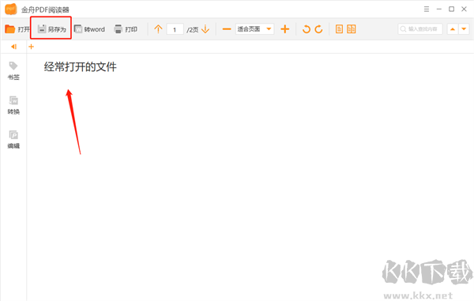Click the search content input box
The image size is (474, 301).
click(x=420, y=29)
